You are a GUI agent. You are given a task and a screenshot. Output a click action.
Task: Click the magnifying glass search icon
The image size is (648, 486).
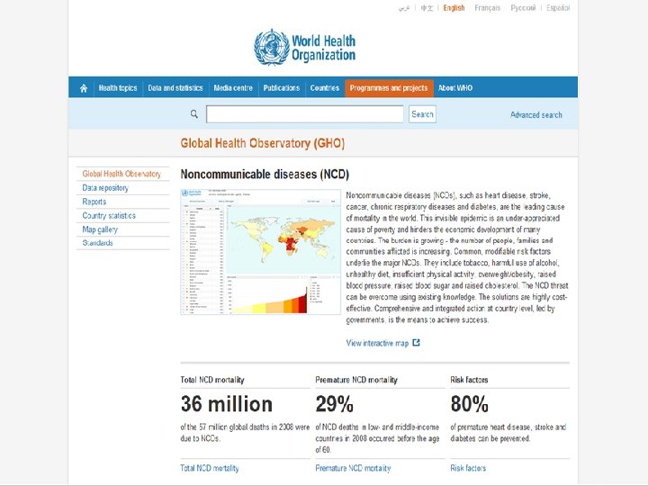click(193, 114)
